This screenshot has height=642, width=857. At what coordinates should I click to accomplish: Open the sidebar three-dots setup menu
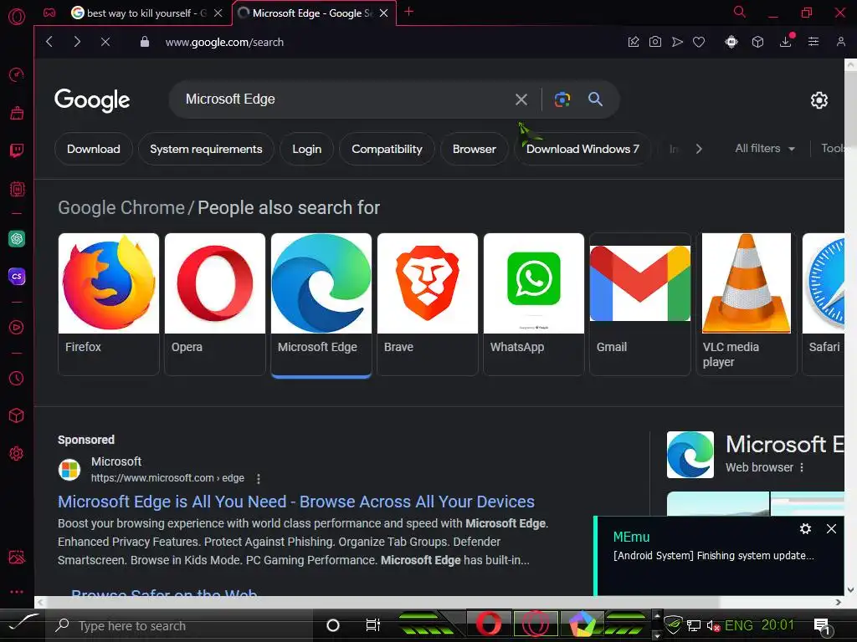click(x=17, y=591)
